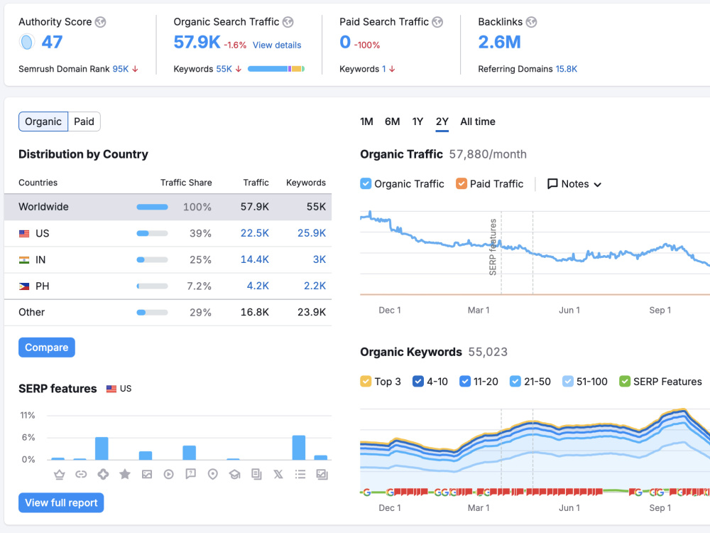Click the India flag icon

(24, 259)
